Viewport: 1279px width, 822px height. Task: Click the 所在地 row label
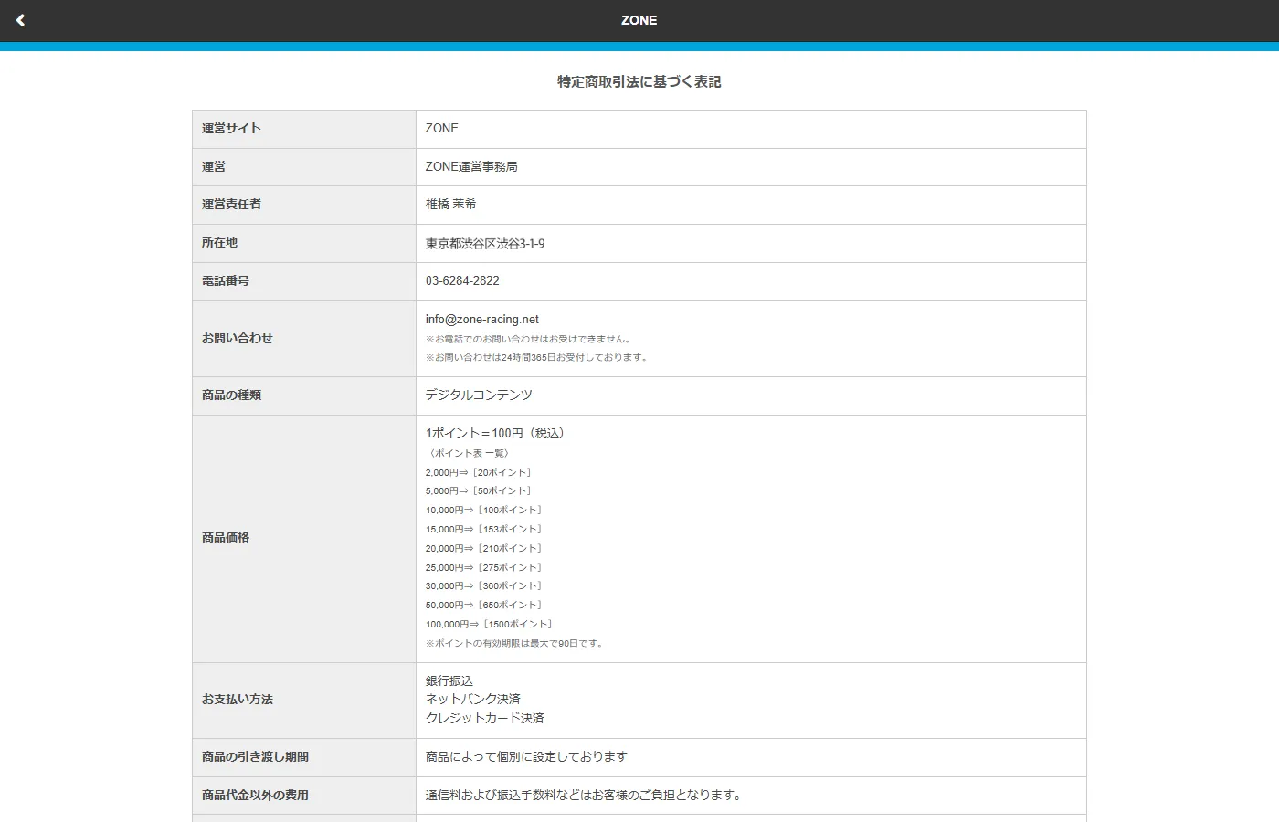coord(219,242)
